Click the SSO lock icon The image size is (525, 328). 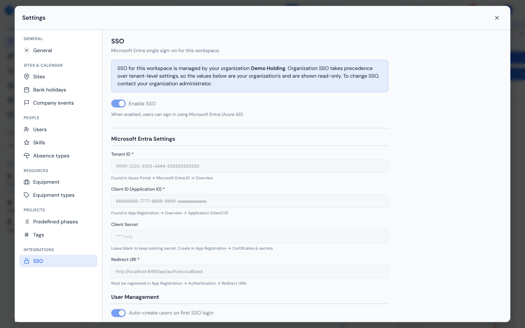[x=27, y=261]
